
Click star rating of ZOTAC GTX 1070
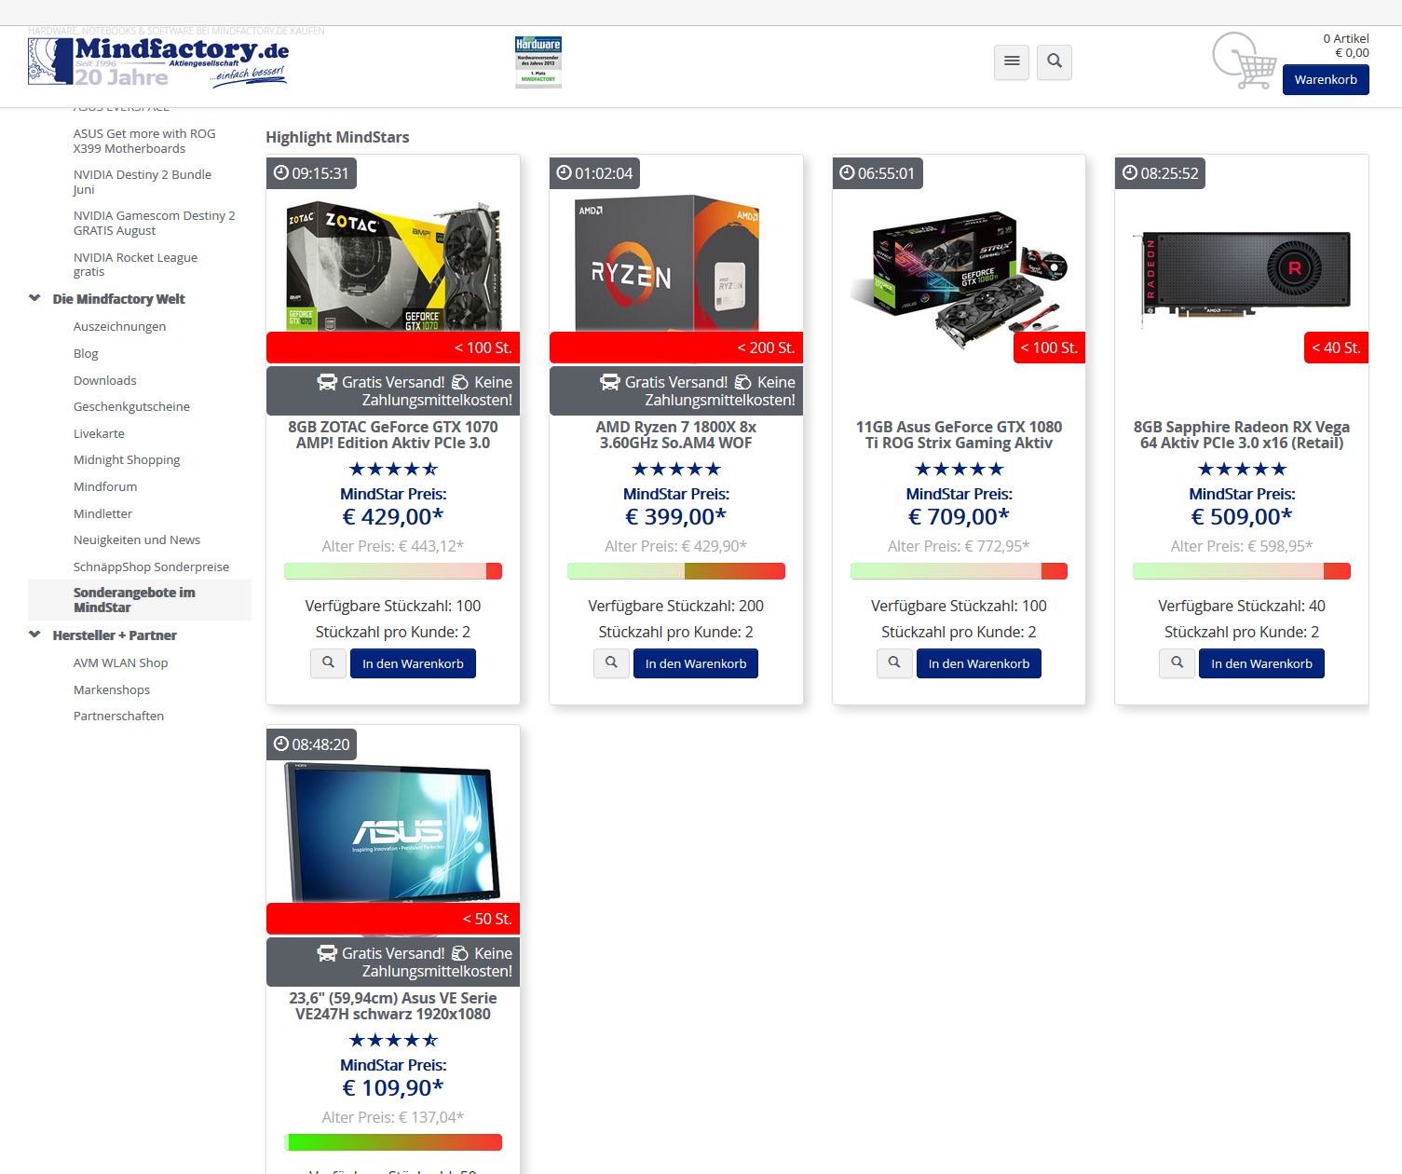coord(393,469)
